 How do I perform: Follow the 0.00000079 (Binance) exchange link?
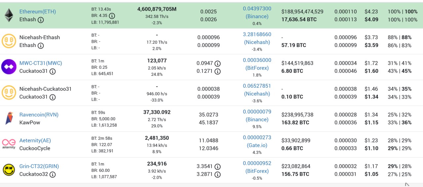click(257, 116)
